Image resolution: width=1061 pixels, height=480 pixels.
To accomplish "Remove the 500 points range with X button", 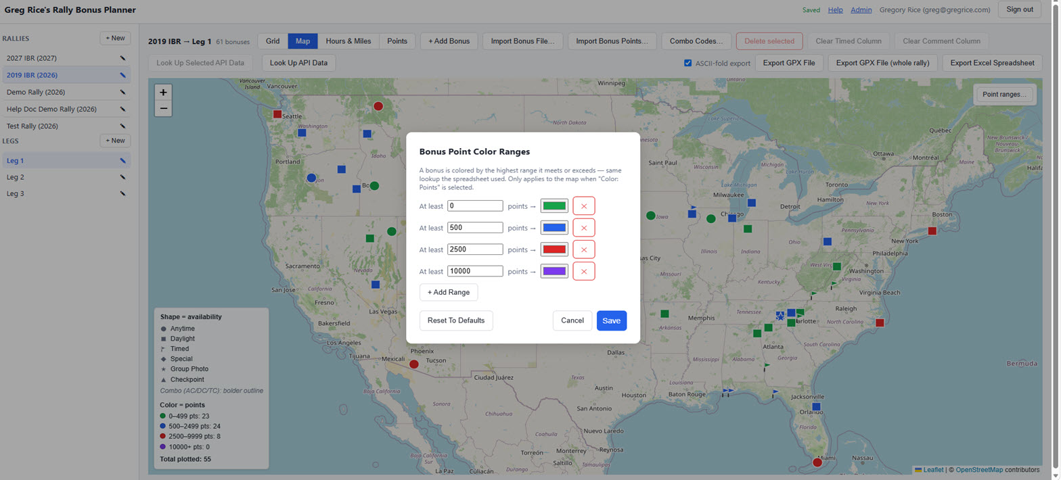I will pos(584,228).
